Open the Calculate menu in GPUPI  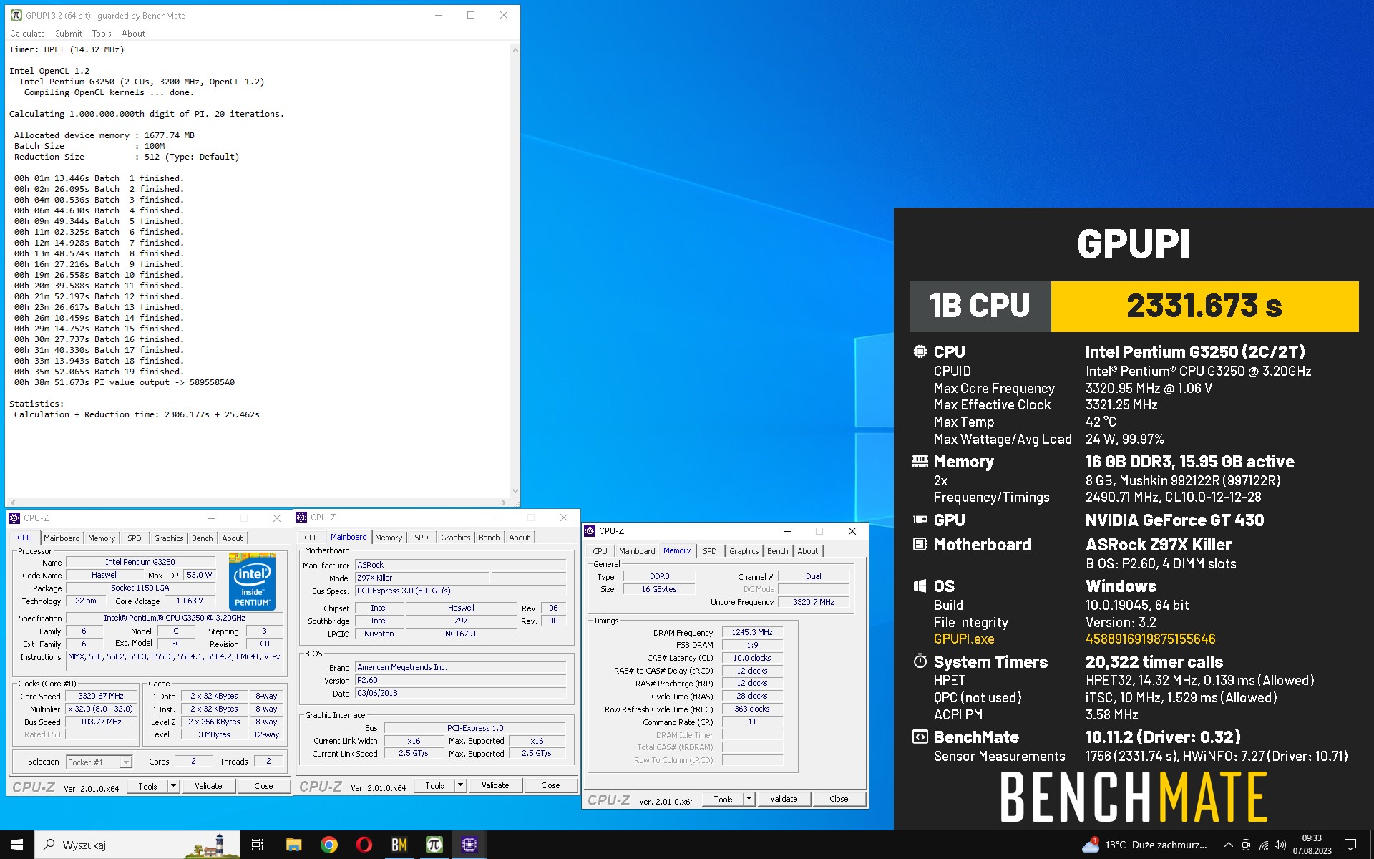[27, 34]
